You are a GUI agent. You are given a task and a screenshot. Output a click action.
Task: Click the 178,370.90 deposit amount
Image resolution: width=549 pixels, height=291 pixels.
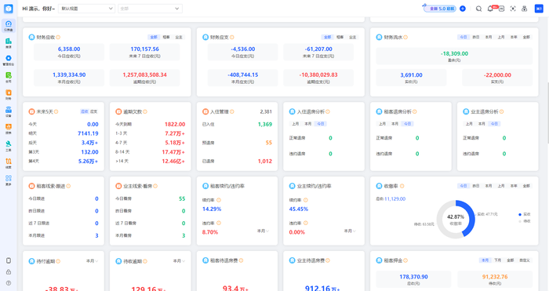click(x=413, y=277)
